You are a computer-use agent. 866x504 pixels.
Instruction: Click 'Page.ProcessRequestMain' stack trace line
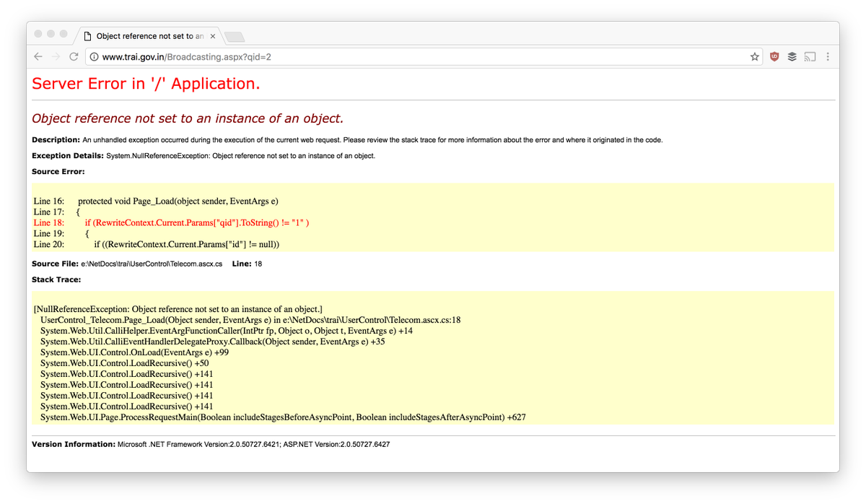click(x=283, y=417)
